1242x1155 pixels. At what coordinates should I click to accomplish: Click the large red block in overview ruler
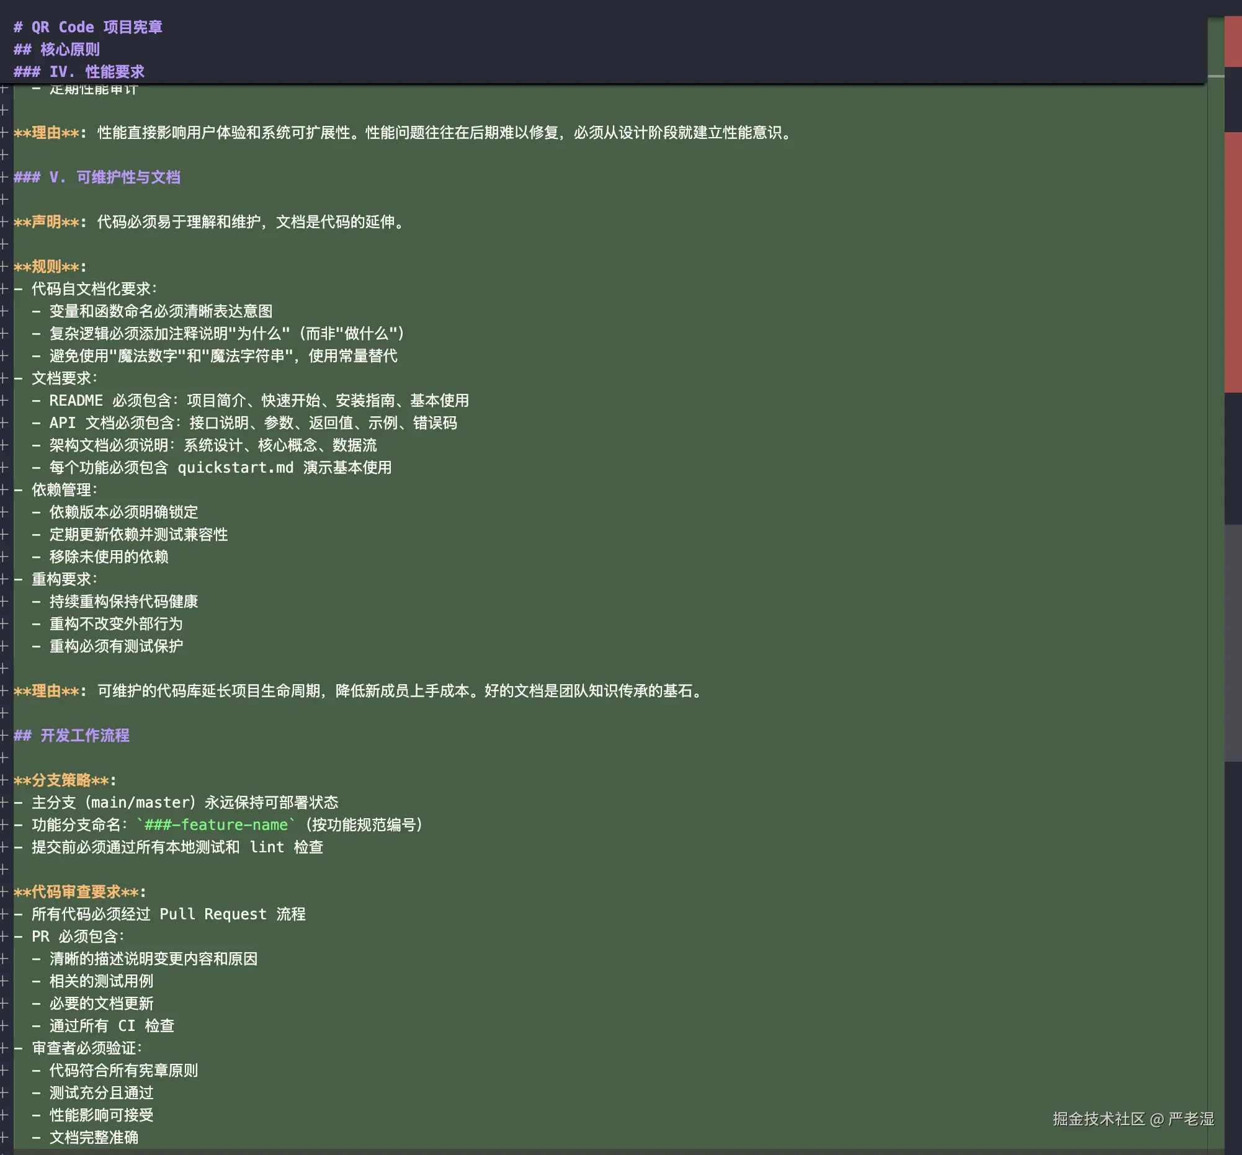tap(1233, 262)
